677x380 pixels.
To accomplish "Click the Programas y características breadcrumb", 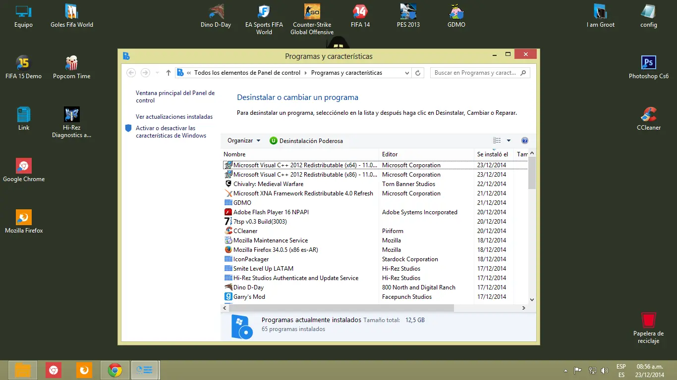I will coord(346,73).
